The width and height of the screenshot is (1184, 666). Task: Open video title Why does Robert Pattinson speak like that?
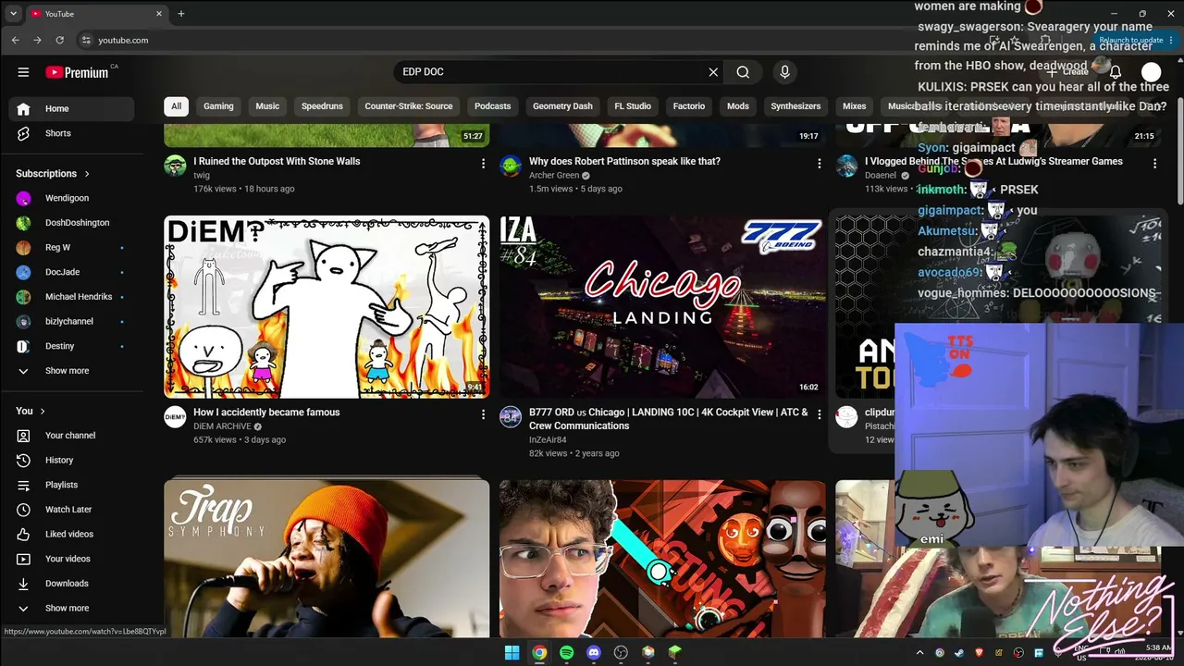(x=624, y=161)
